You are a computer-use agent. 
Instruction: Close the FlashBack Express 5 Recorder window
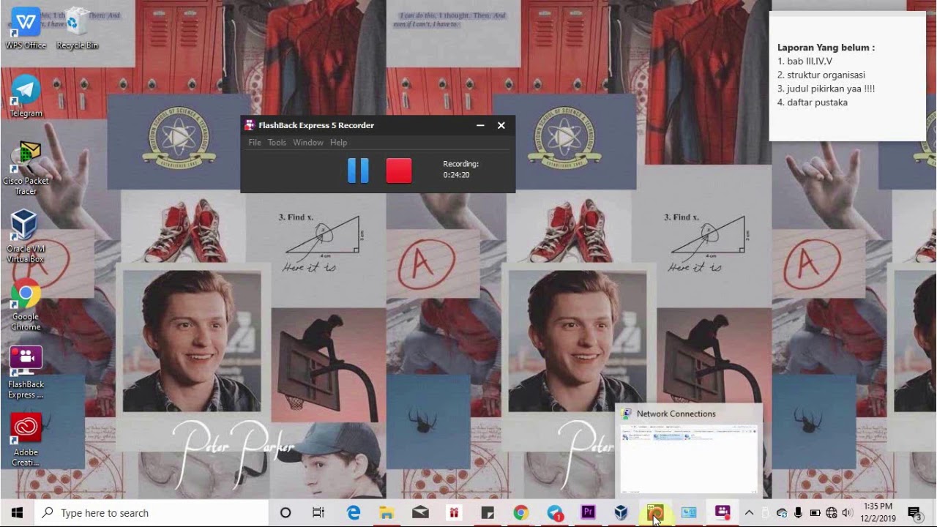[x=501, y=125]
